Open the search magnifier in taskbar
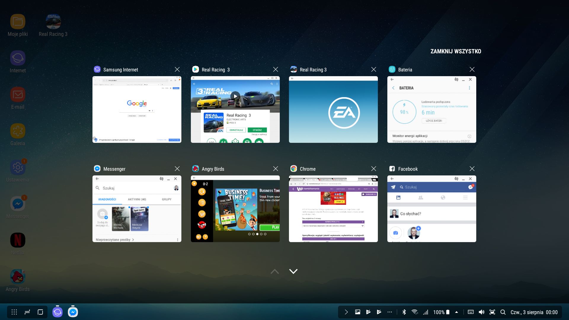This screenshot has width=569, height=320. (x=503, y=312)
